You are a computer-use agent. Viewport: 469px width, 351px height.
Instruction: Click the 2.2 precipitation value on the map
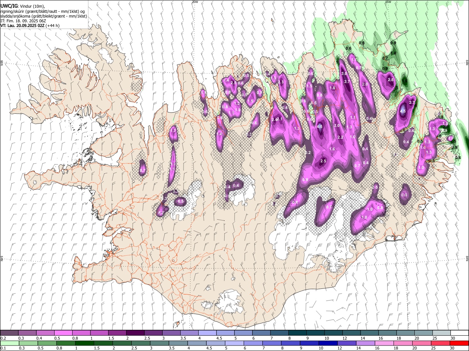[340, 137]
